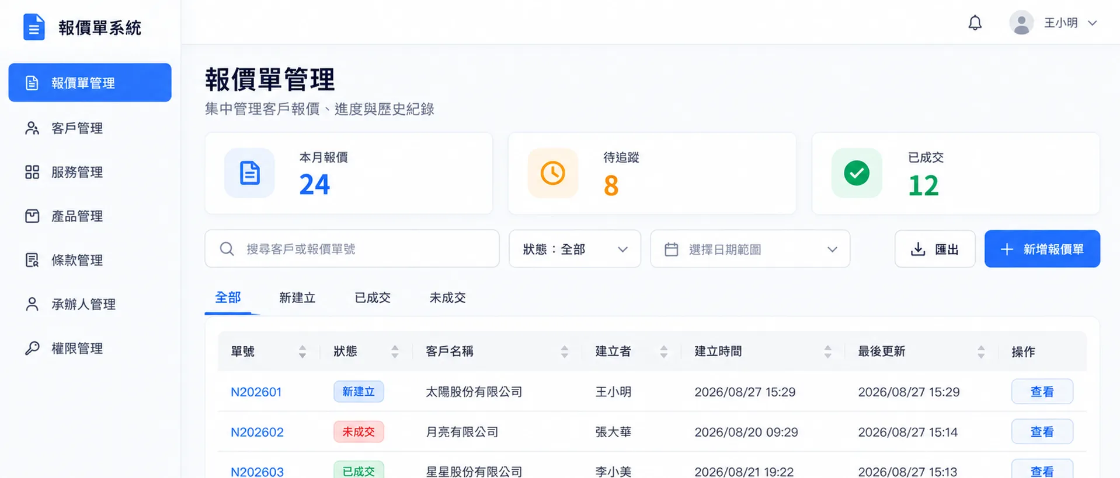Switch to the 未成交 tab
The width and height of the screenshot is (1120, 478).
[447, 298]
